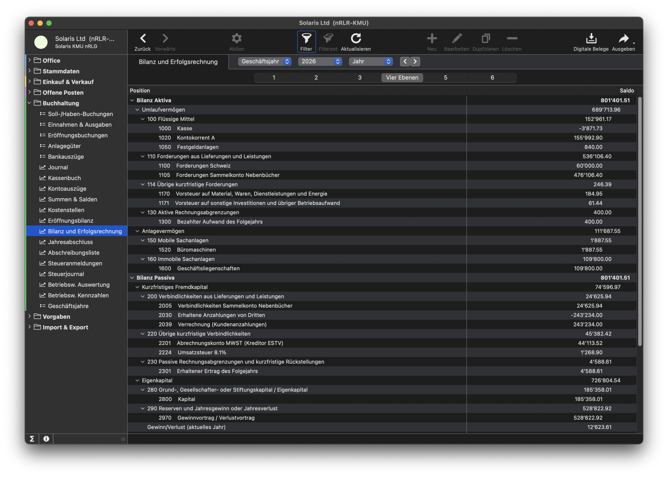
Task: Expand the Stammdaten folder
Action: click(x=29, y=71)
